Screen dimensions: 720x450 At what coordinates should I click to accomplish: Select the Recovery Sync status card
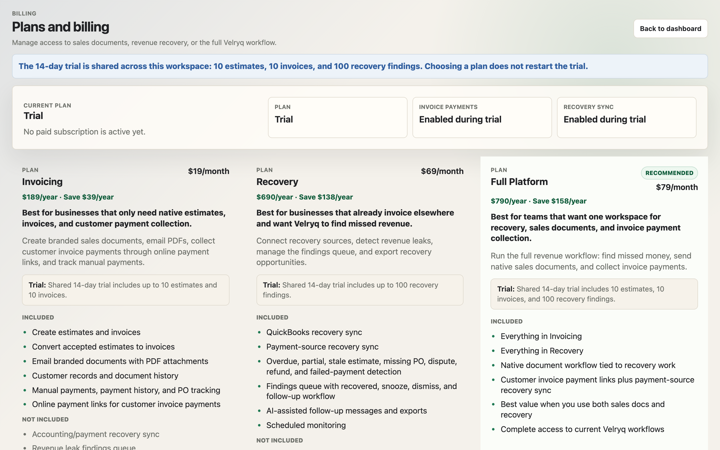click(626, 117)
